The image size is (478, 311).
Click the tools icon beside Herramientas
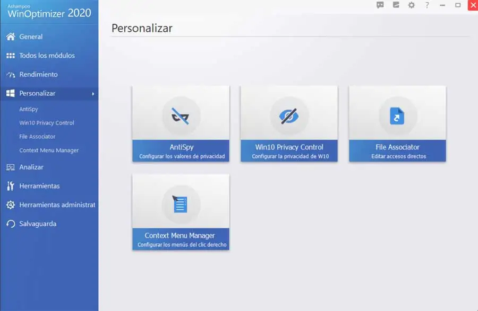tap(11, 186)
